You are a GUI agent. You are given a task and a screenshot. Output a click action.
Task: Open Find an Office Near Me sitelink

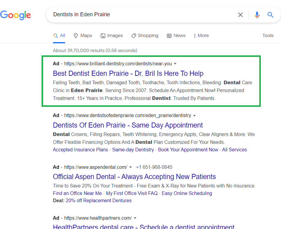77,193
